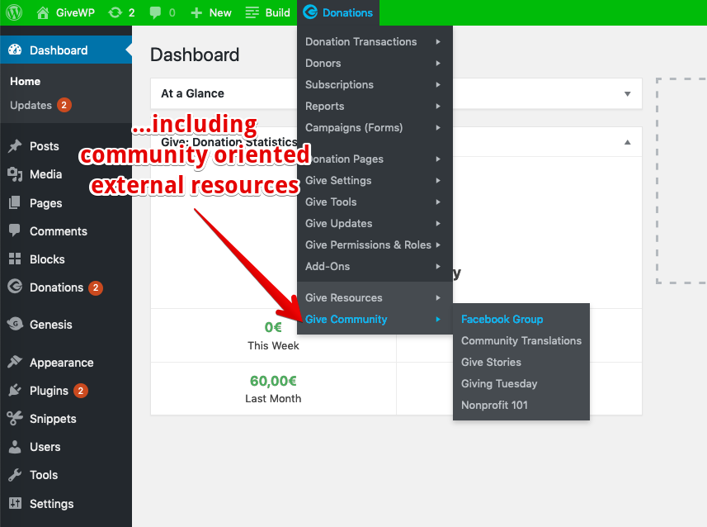Viewport: 707px width, 527px height.
Task: Toggle the At a Glance panel arrow
Action: (x=627, y=94)
